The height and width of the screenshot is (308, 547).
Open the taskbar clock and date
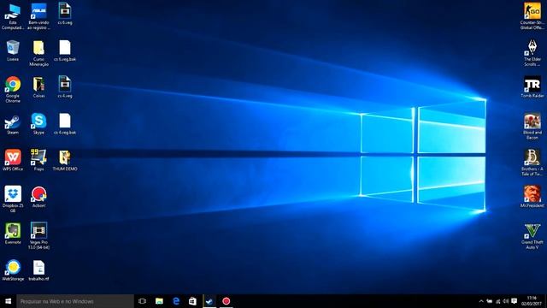point(532,301)
